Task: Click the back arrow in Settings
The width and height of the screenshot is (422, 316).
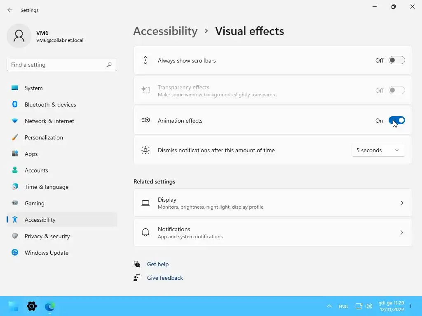Action: click(x=10, y=10)
